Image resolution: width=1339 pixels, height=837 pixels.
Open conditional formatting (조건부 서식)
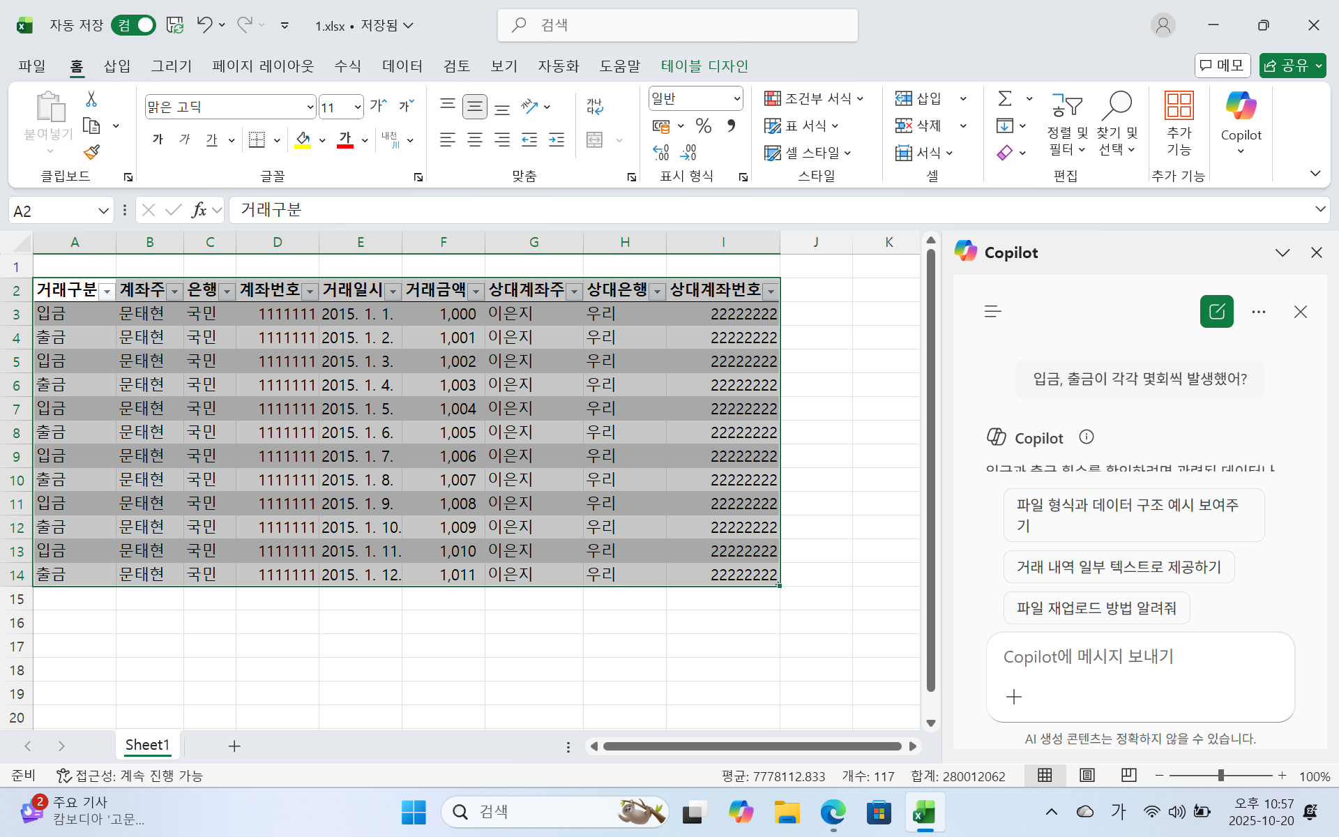[x=813, y=98]
